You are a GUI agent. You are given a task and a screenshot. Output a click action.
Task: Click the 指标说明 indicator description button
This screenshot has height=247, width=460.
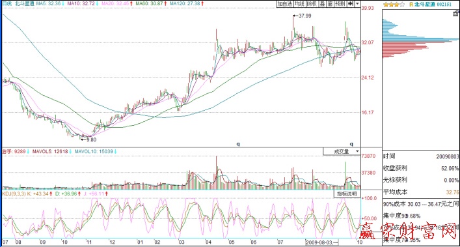(x=347, y=194)
